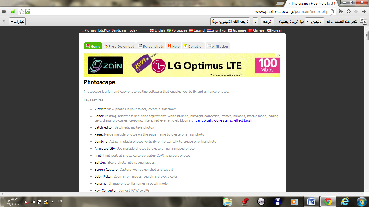This screenshot has width=369, height=207.
Task: Select the Photoscape : Free Photo browser tab
Action: click(x=311, y=4)
